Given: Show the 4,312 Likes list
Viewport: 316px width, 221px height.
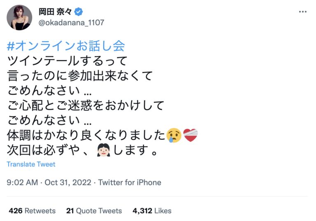Looking at the screenshot, I should [152, 211].
